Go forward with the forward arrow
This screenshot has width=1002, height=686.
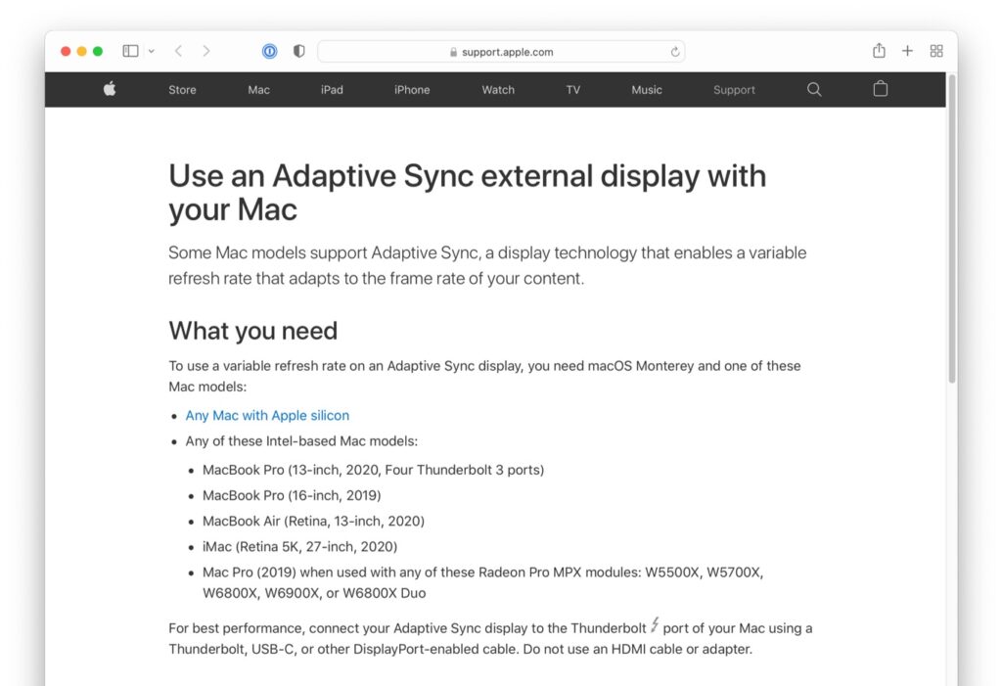pos(205,51)
